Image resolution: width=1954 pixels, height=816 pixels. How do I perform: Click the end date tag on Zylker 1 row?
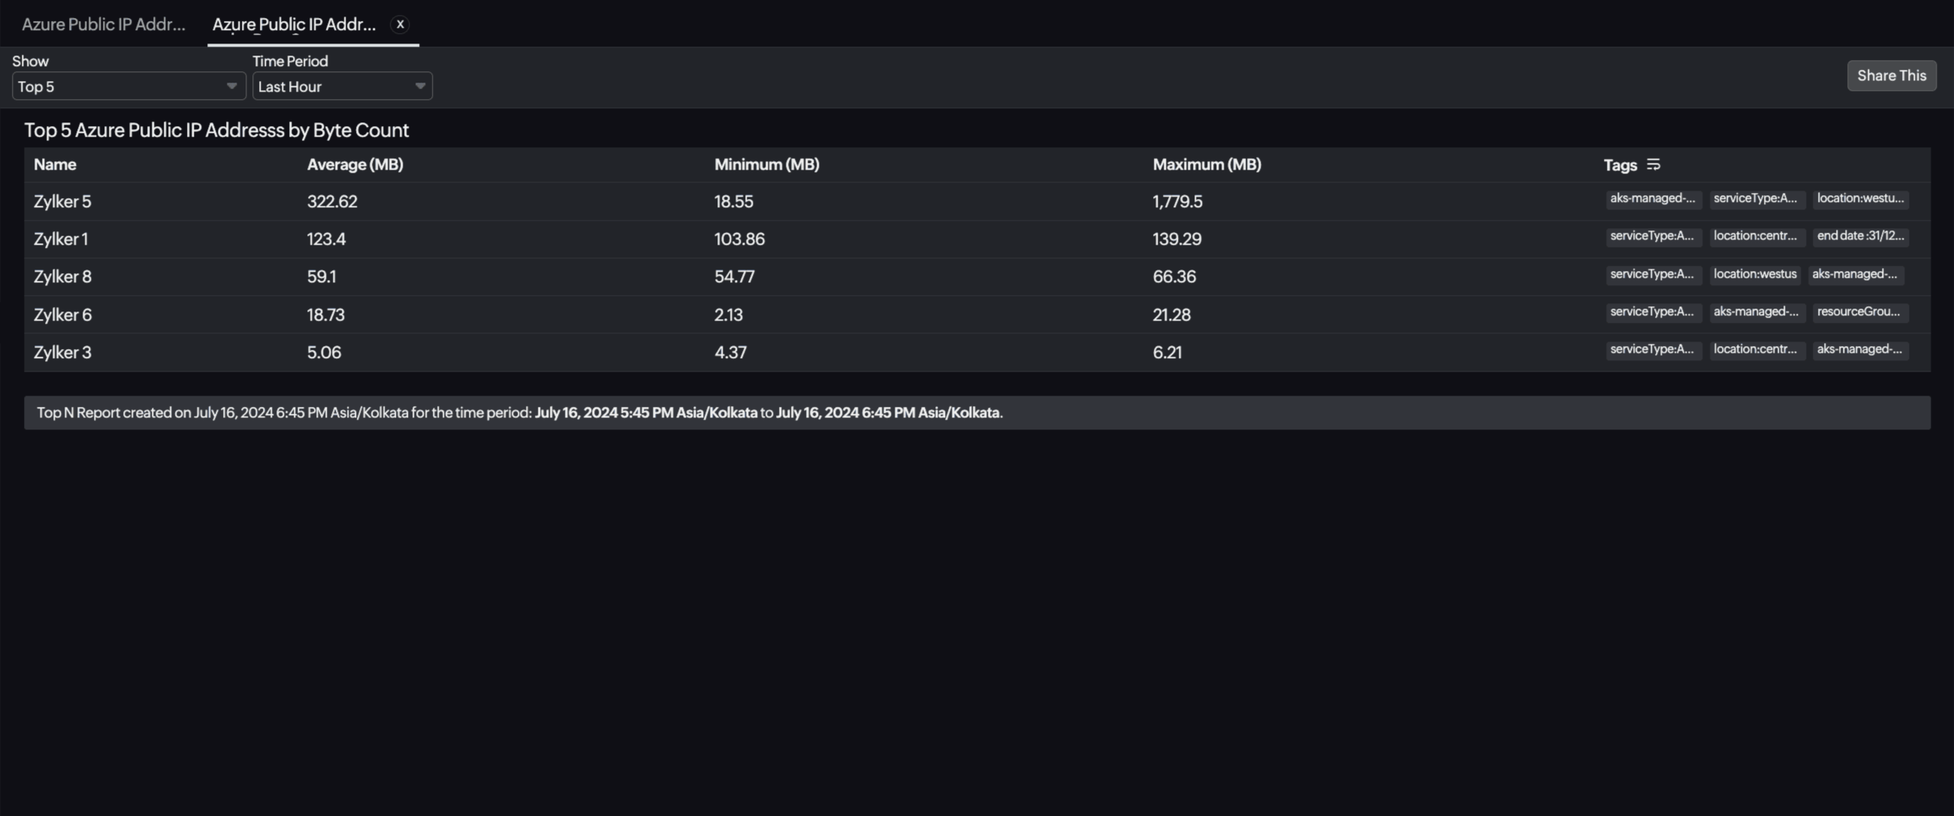(x=1860, y=236)
